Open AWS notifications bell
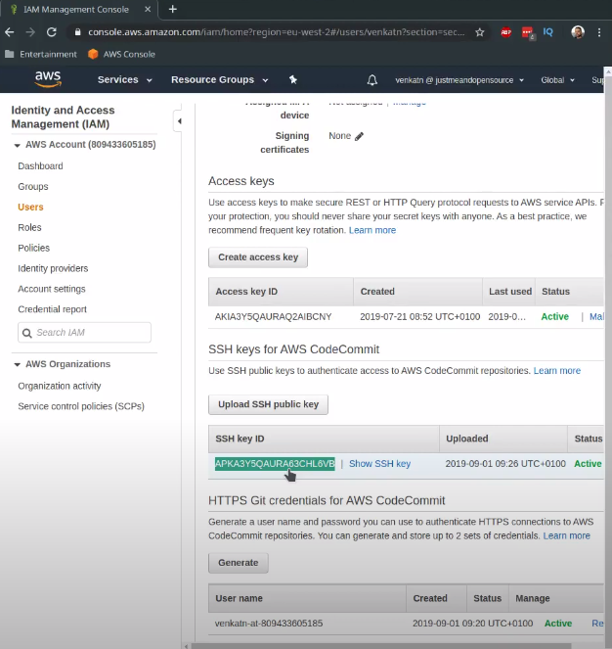Image resolution: width=612 pixels, height=649 pixels. click(x=372, y=80)
